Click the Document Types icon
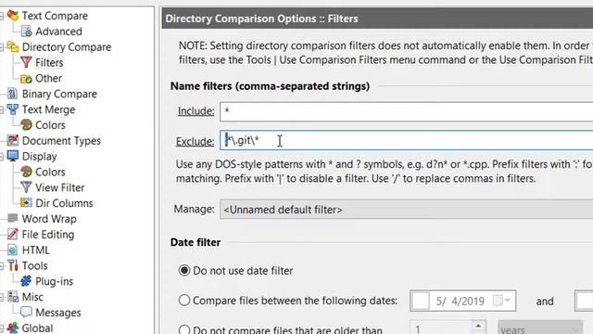This screenshot has width=593, height=334. tap(12, 140)
